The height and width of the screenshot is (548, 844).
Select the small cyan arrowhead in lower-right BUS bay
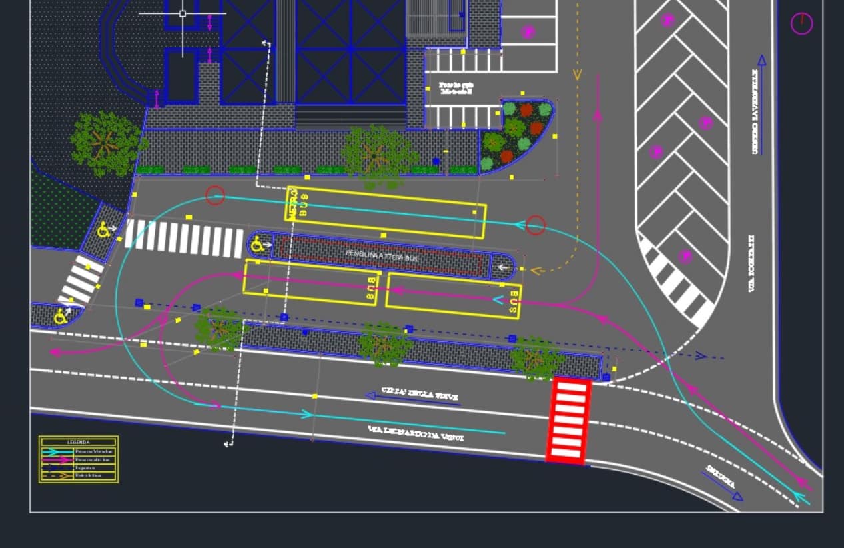coord(498,299)
